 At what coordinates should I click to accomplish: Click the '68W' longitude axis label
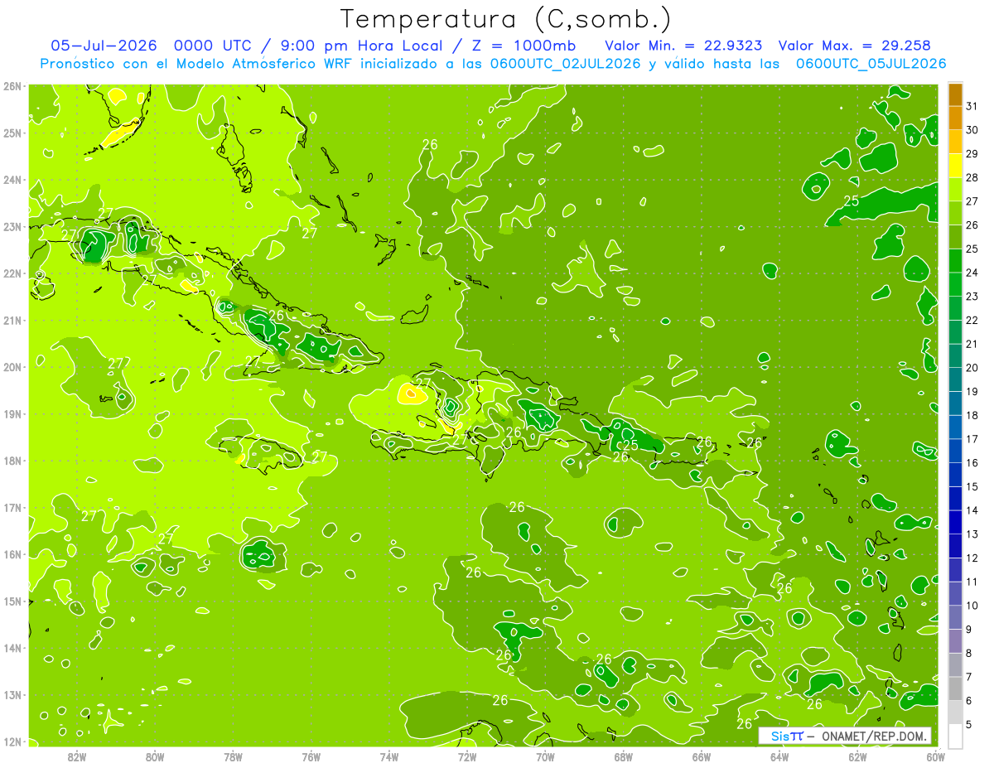(623, 756)
